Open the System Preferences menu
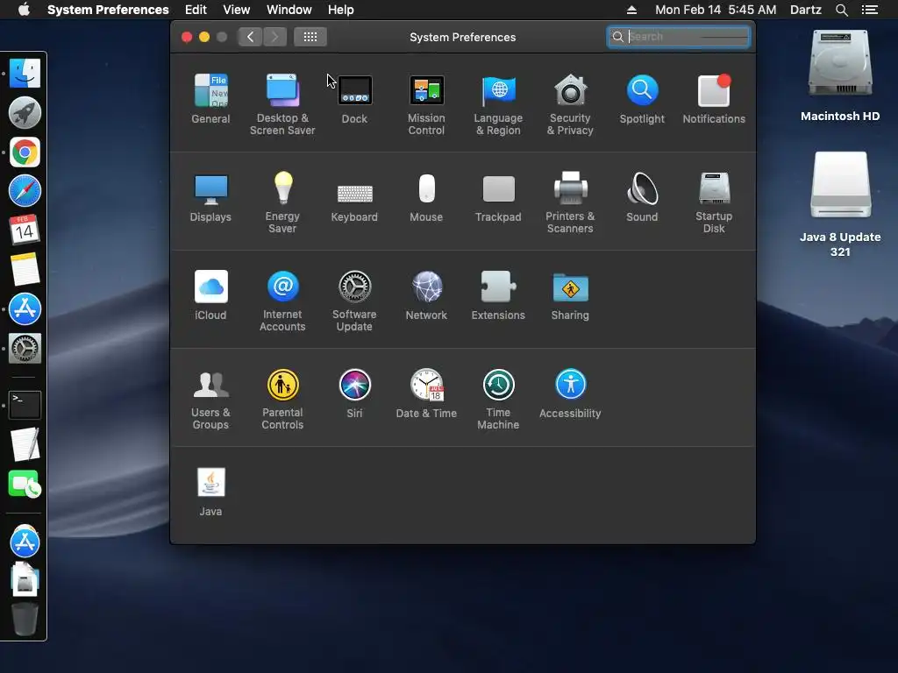898x673 pixels. point(108,10)
